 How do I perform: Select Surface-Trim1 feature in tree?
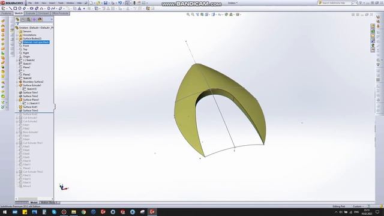pyautogui.click(x=31, y=92)
